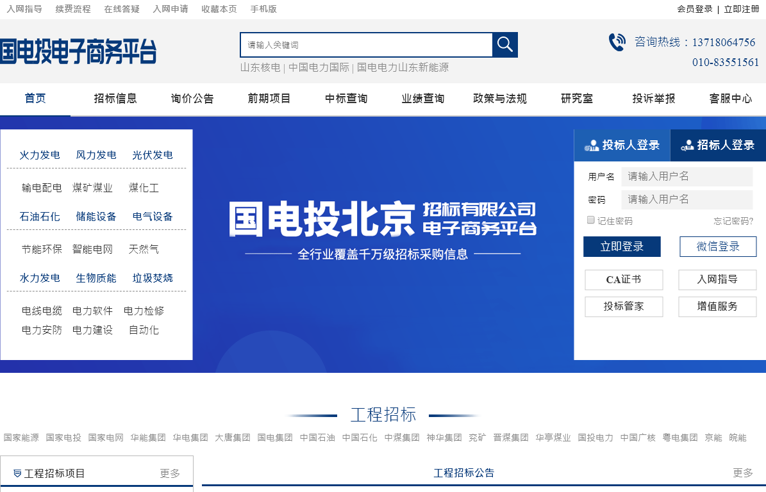Open 入网申请 top link
Image resolution: width=766 pixels, height=492 pixels.
click(171, 9)
